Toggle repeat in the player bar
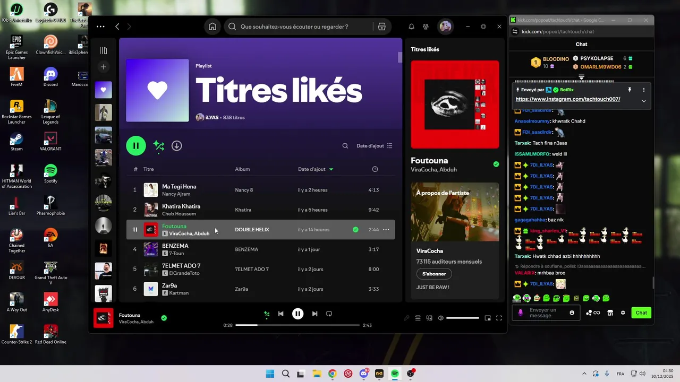680x382 pixels. click(x=329, y=314)
